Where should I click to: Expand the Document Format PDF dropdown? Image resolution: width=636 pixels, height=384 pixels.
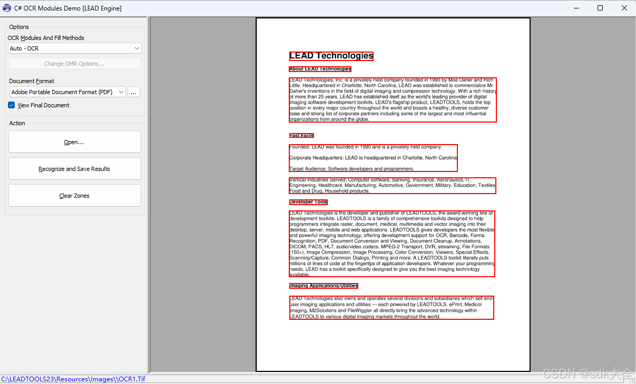(x=67, y=92)
